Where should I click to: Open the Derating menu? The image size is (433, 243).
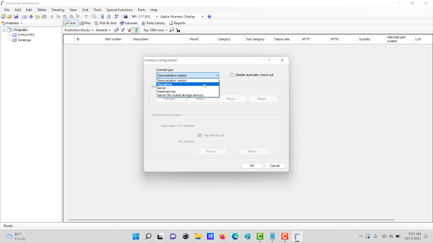pos(58,10)
